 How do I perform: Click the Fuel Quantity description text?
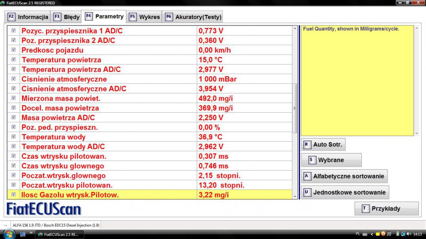[351, 29]
